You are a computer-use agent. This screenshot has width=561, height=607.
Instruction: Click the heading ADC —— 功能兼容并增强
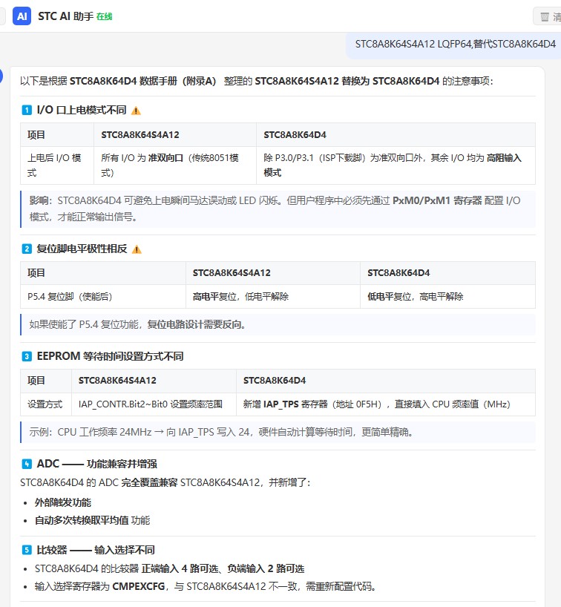click(x=96, y=464)
